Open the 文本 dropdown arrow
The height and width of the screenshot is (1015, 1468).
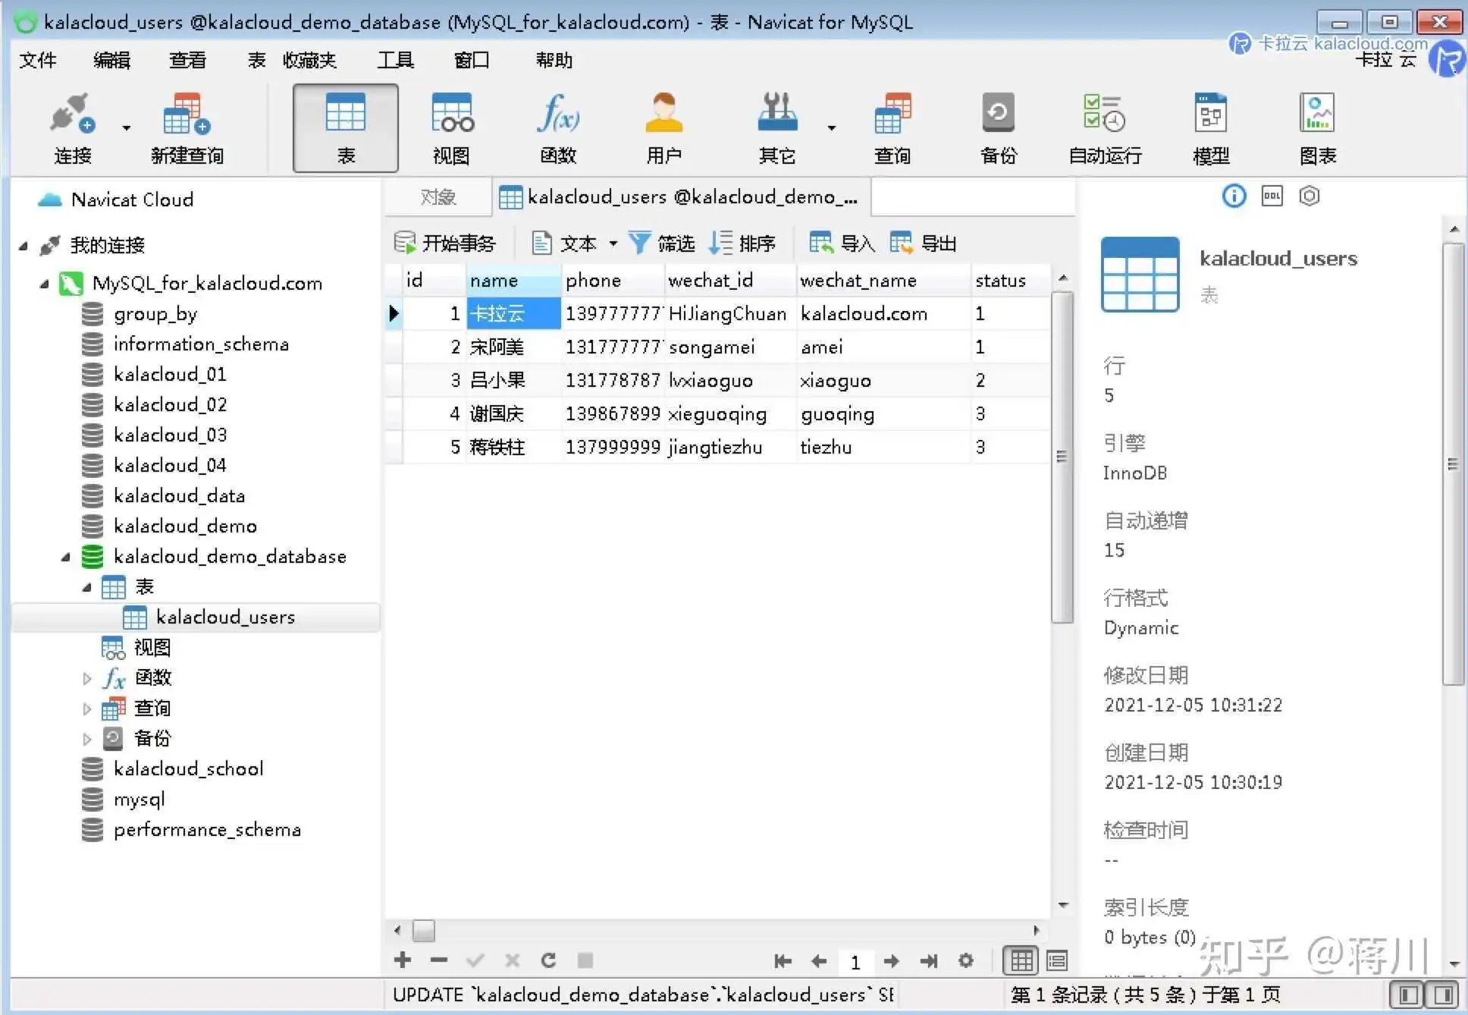[613, 244]
